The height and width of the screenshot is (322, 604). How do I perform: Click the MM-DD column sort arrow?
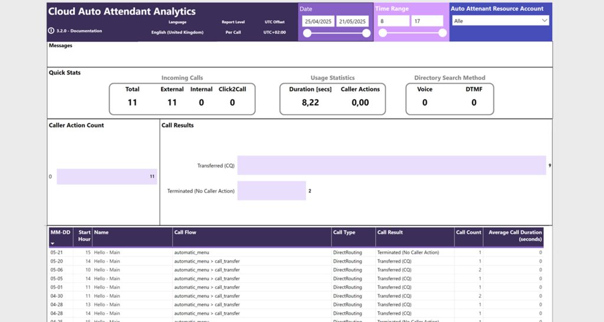pos(52,243)
